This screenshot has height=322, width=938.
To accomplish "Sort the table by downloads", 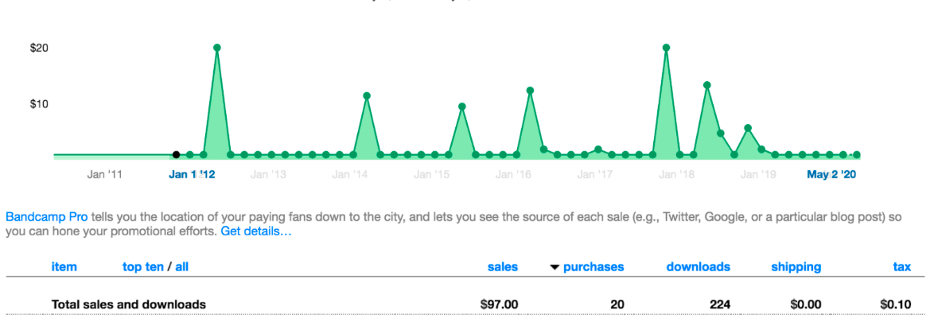I will (x=698, y=267).
